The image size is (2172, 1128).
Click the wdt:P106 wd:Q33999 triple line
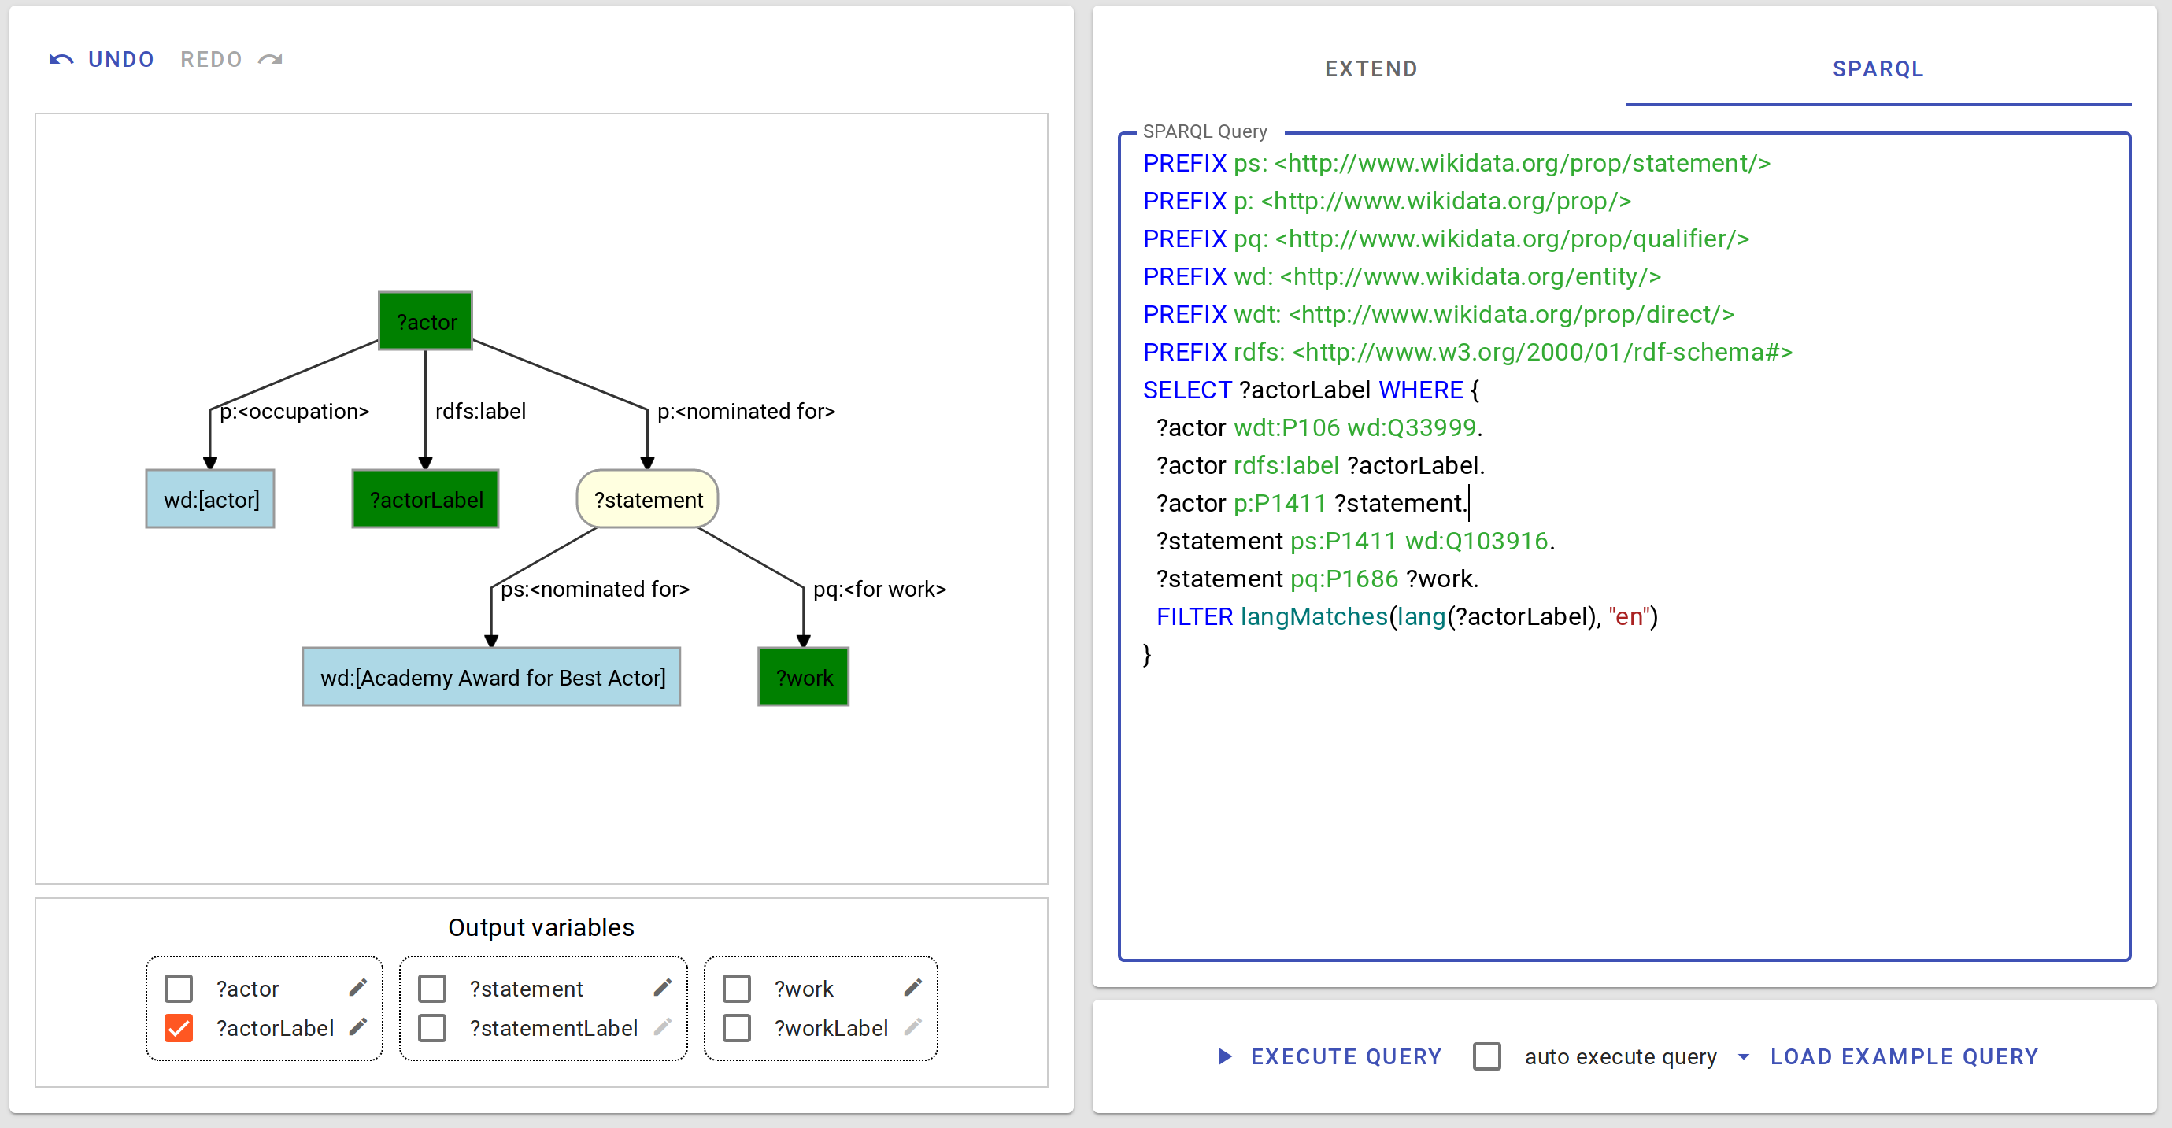pyautogui.click(x=1319, y=427)
